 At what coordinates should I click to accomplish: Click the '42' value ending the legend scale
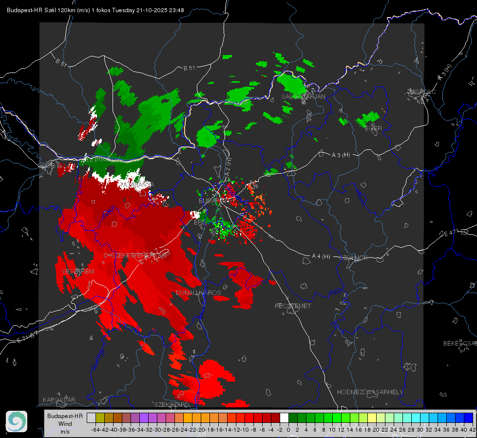472,430
